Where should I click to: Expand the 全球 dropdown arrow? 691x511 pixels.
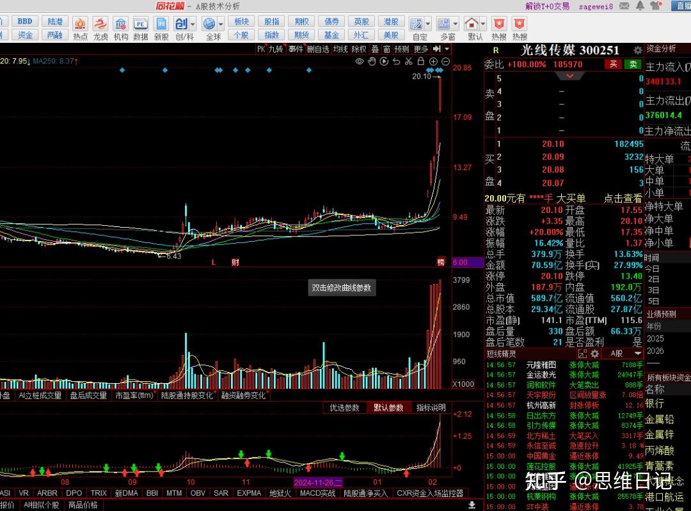221,24
